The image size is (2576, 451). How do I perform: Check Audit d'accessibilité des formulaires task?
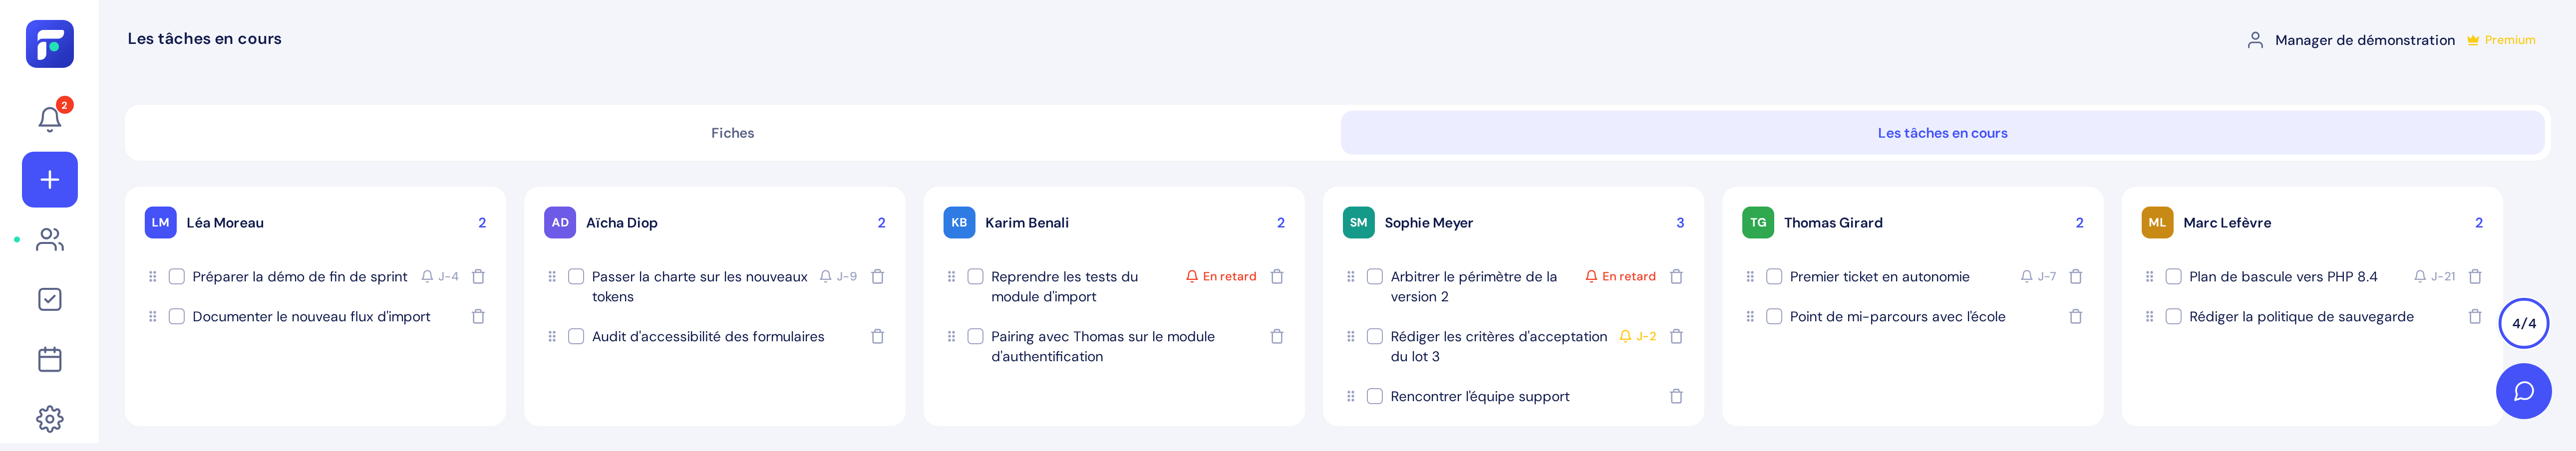point(576,336)
